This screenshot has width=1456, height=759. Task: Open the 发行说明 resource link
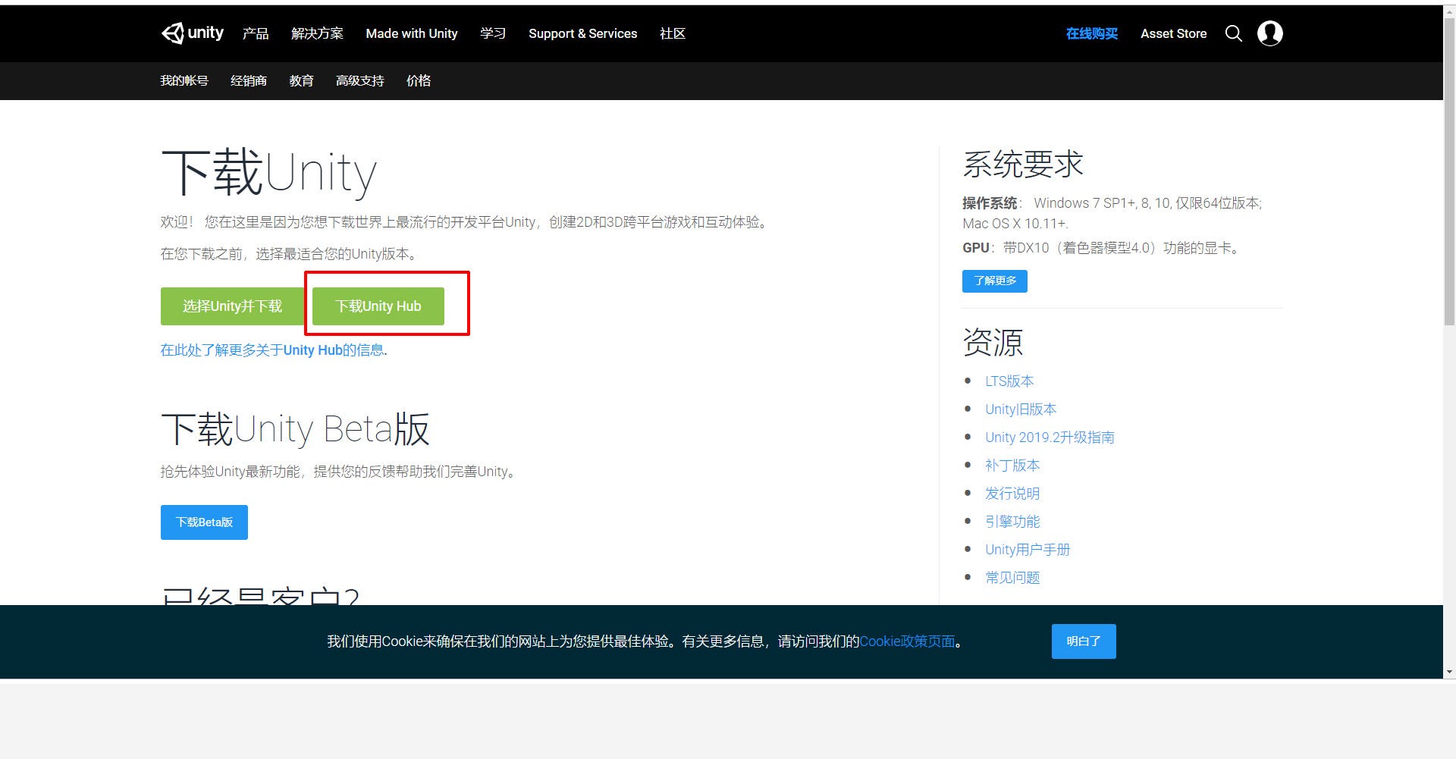(1012, 494)
